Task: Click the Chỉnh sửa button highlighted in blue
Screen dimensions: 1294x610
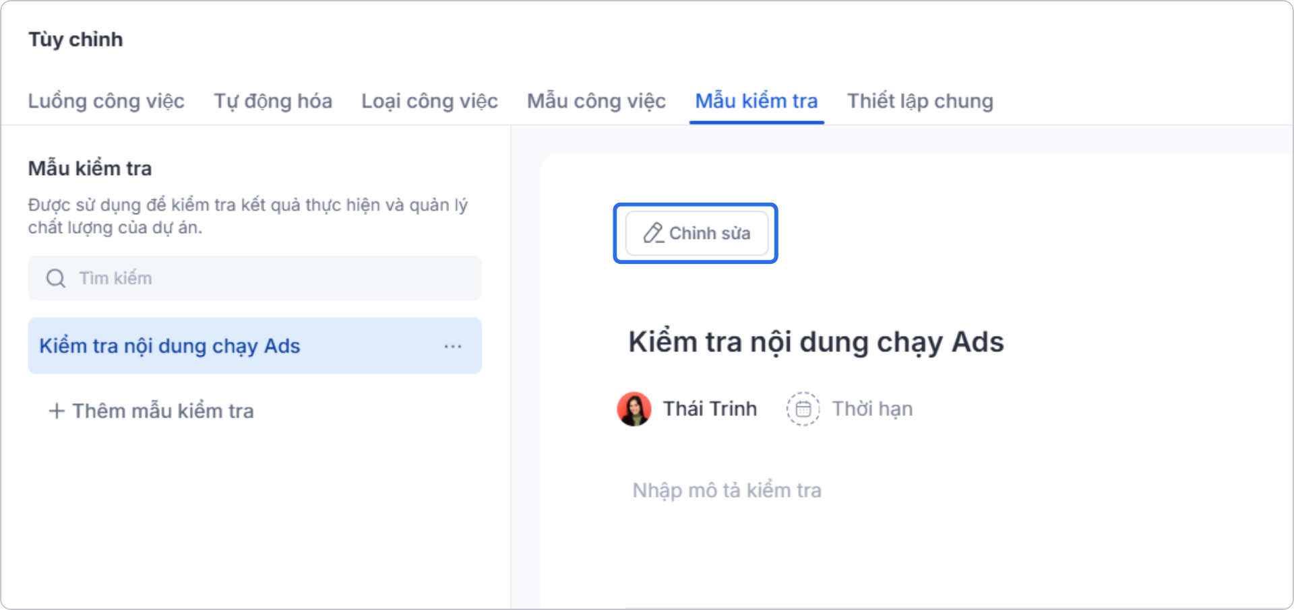Action: point(696,234)
